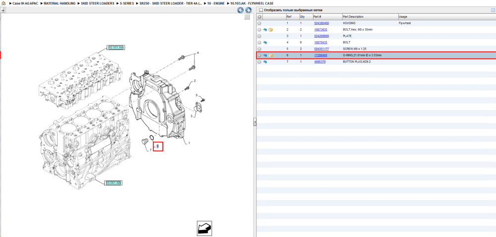
Task: Open '10 - ENGINE' breadcrumb
Action: [216, 3]
